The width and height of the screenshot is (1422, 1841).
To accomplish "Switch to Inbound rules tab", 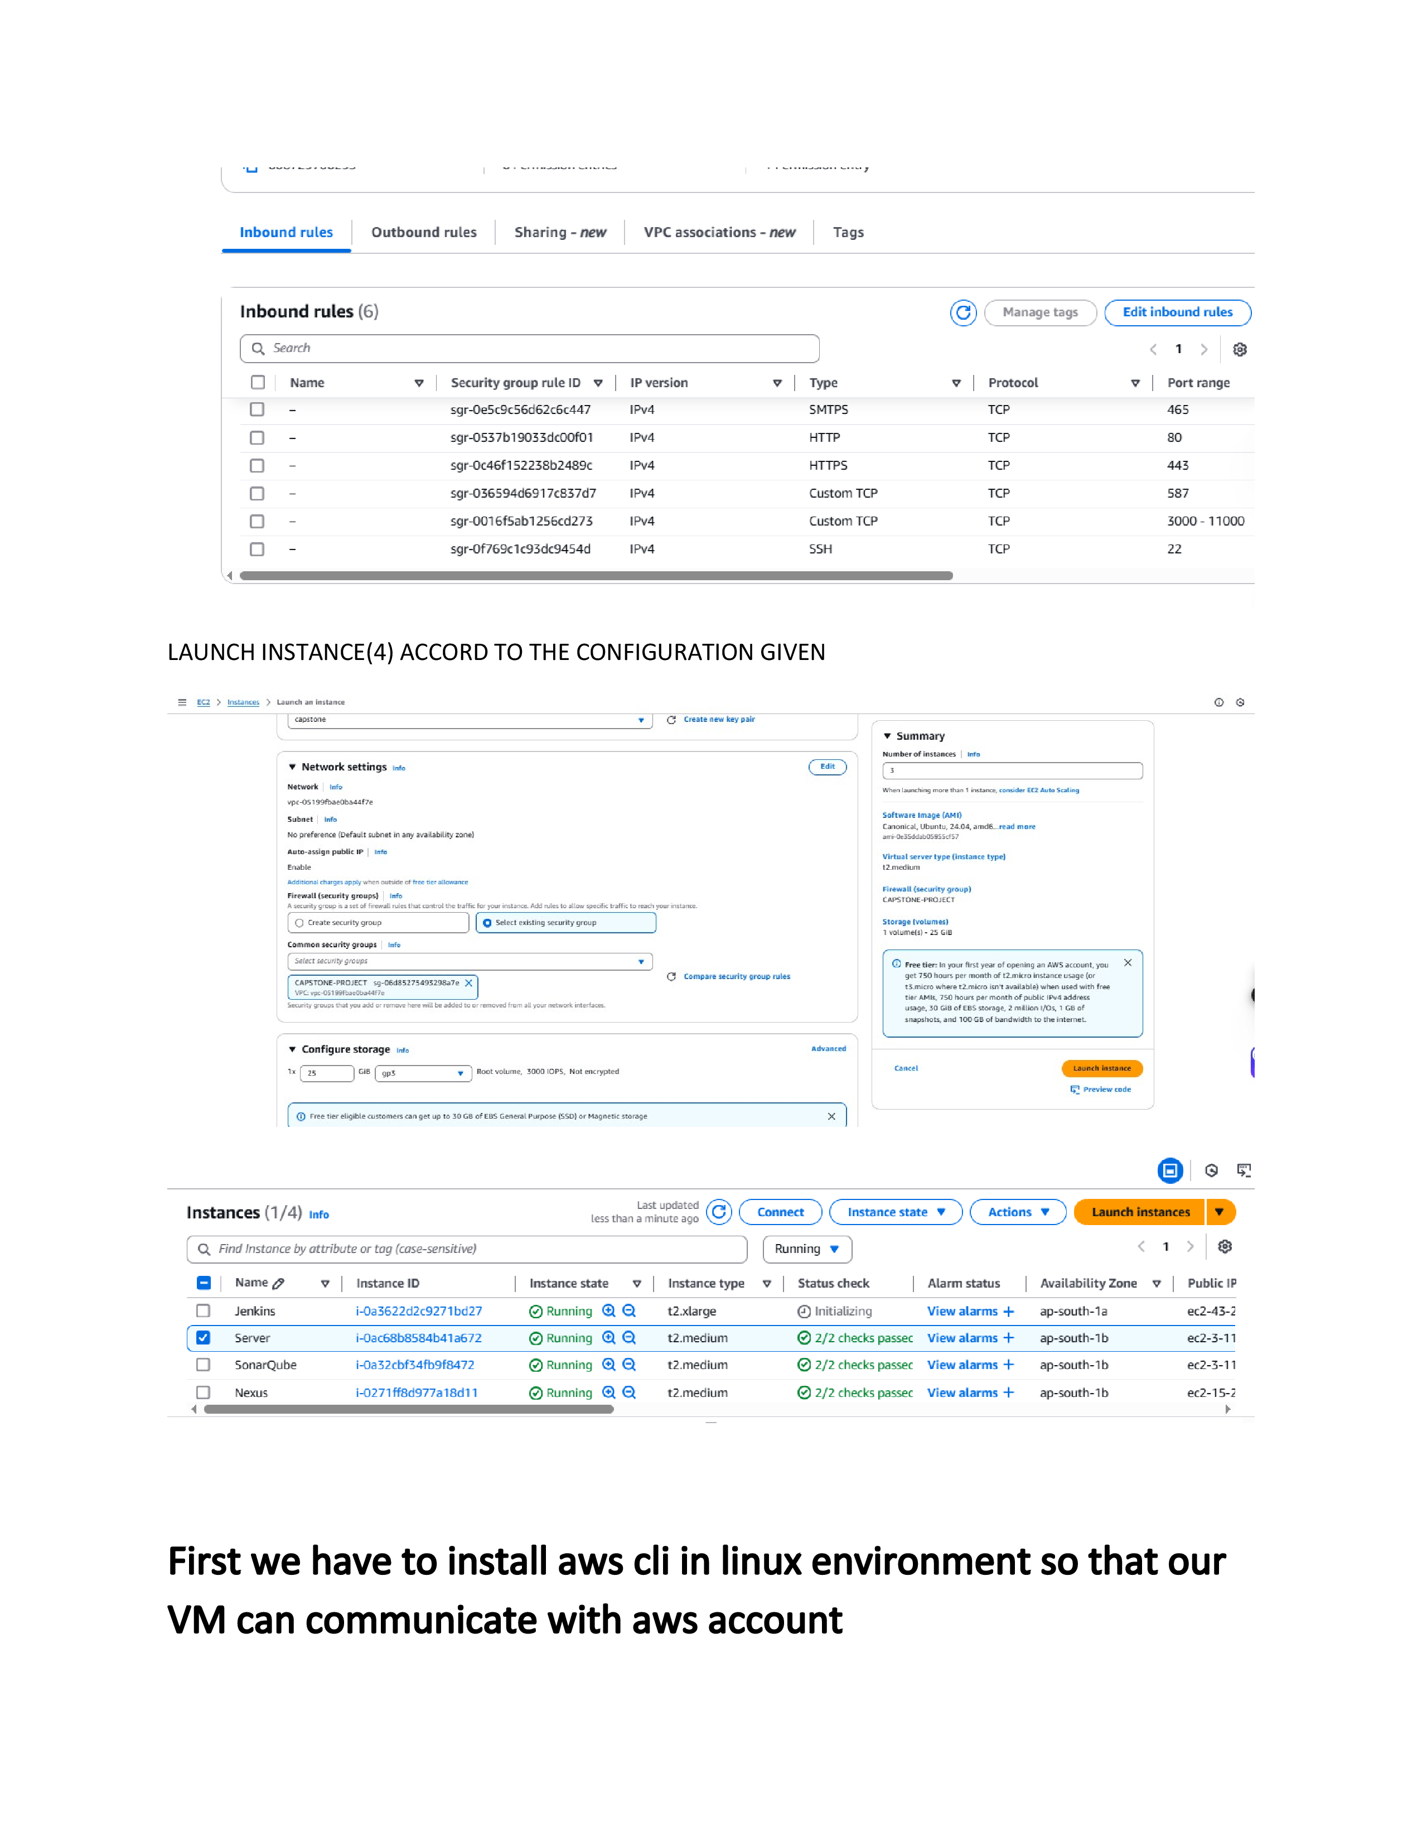I will [x=287, y=233].
